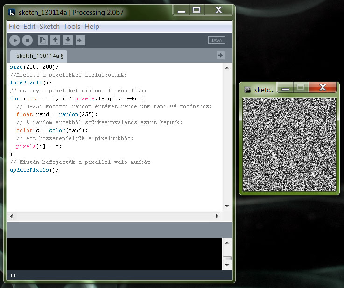Viewport: 344px width, 288px height.
Task: Click the Processing logo in the title bar
Action: 12,12
